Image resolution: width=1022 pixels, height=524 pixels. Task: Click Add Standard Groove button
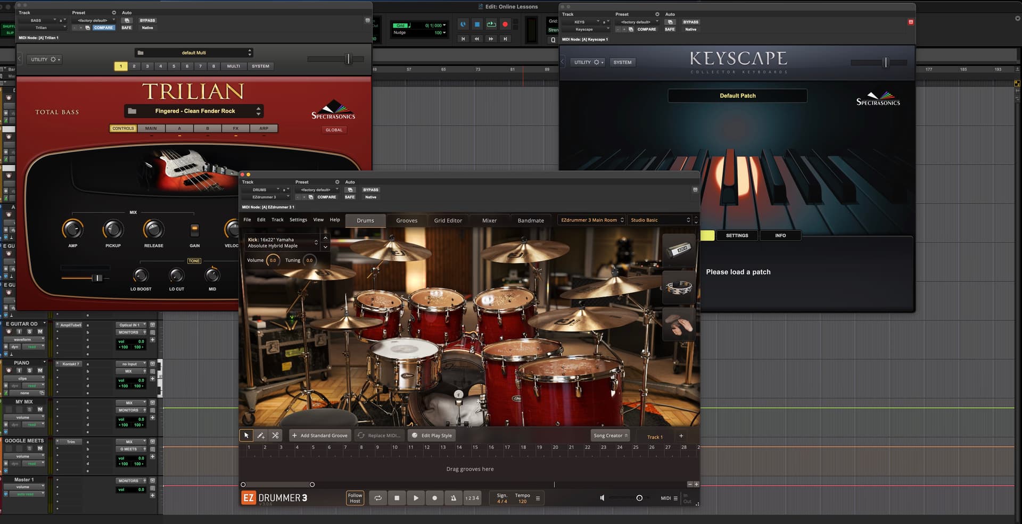320,435
